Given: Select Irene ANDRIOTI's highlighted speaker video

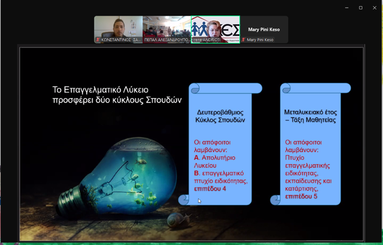Looking at the screenshot, I should point(215,28).
